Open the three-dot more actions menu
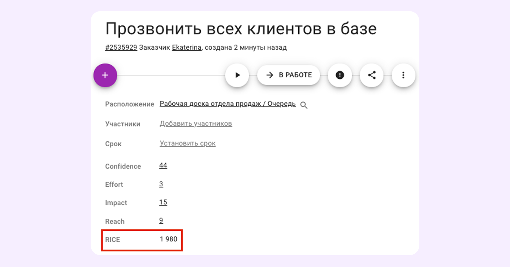510x267 pixels. pyautogui.click(x=403, y=75)
